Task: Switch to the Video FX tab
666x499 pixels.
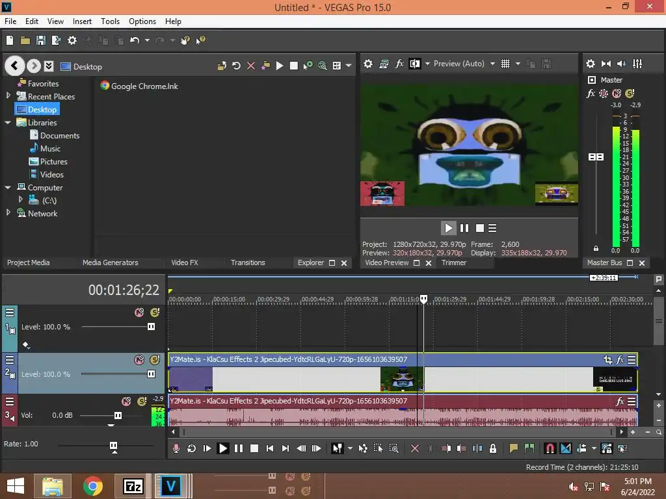Action: coord(184,262)
